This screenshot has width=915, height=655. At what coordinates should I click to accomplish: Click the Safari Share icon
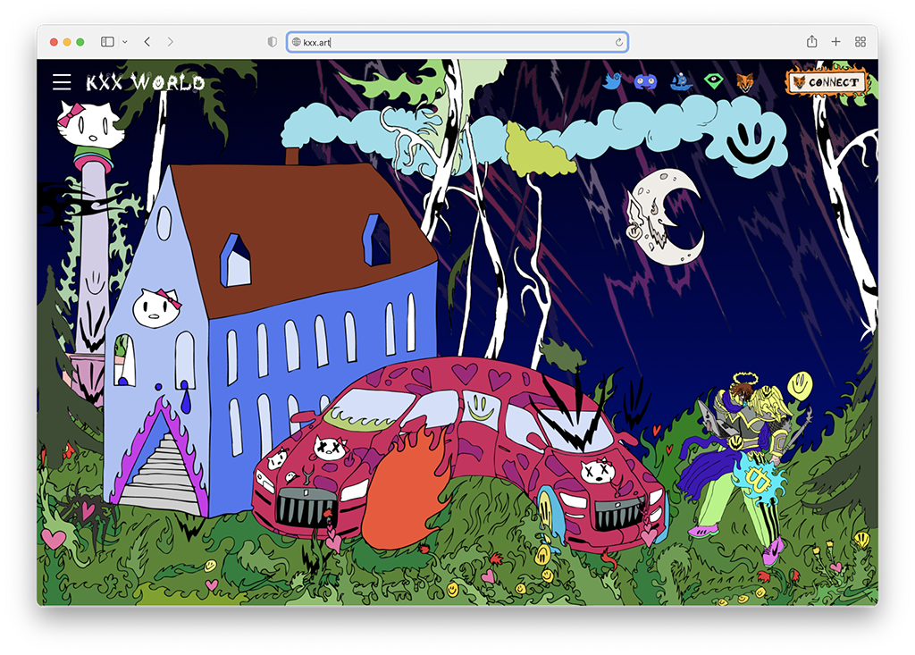811,42
